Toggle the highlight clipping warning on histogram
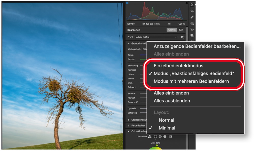Image resolution: width=254 pixels, height=151 pixels. click(x=186, y=3)
